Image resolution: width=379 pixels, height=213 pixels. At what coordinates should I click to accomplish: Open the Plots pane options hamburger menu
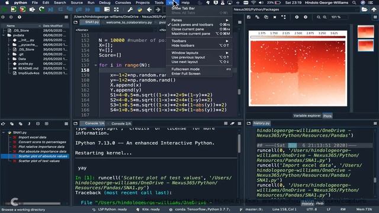click(x=375, y=17)
